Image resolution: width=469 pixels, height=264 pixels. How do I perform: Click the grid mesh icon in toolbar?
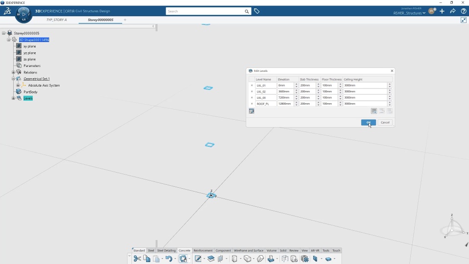(x=220, y=259)
